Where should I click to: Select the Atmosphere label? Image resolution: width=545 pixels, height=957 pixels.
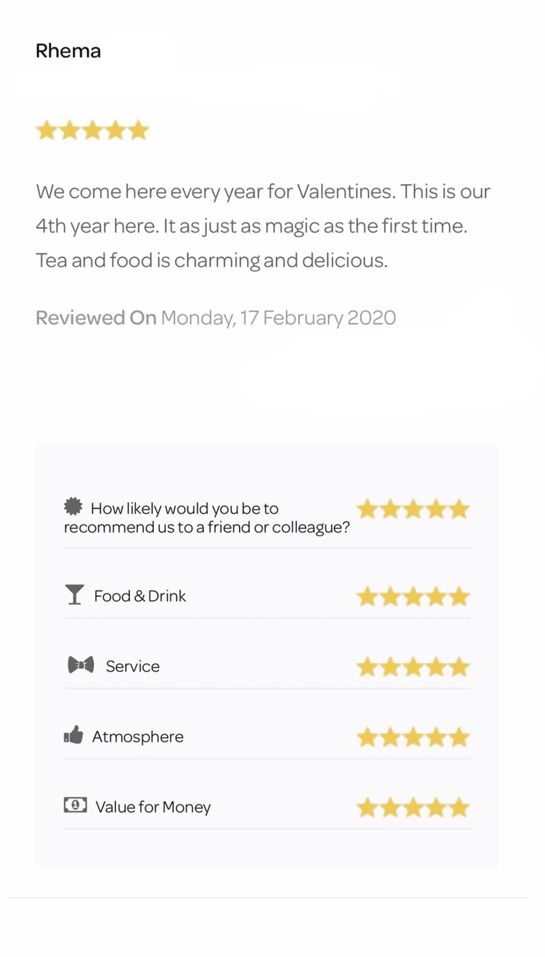tap(138, 737)
